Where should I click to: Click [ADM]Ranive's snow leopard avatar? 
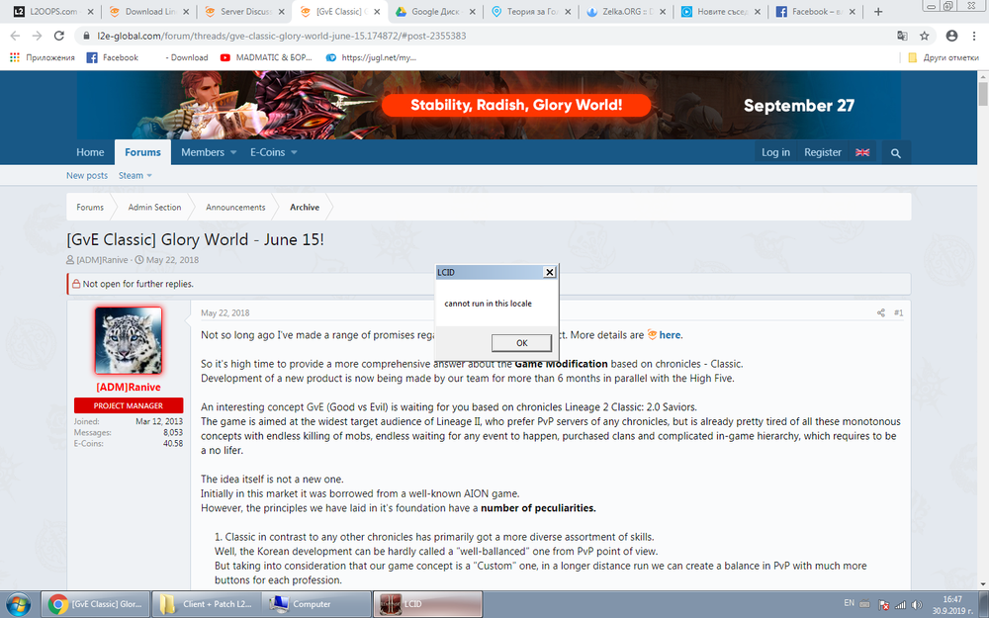pos(128,340)
